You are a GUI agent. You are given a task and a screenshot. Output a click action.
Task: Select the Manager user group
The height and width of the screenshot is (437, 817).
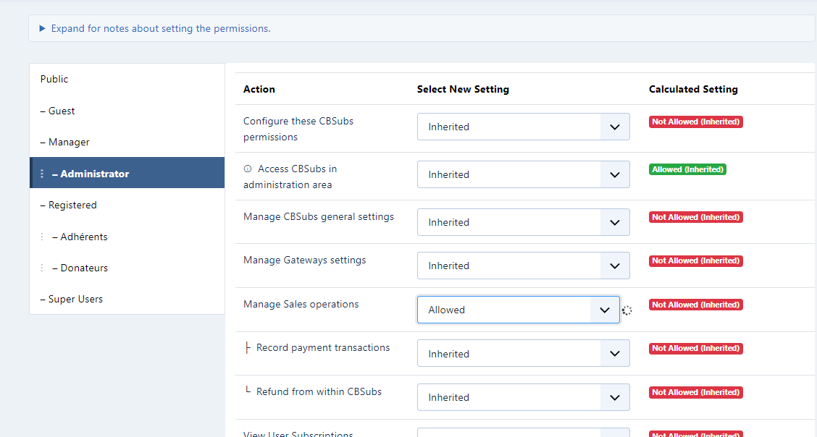(x=127, y=142)
